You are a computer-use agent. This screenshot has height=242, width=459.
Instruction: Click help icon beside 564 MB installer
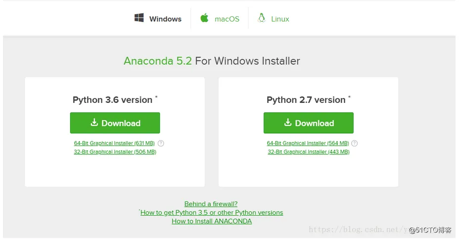(x=354, y=144)
